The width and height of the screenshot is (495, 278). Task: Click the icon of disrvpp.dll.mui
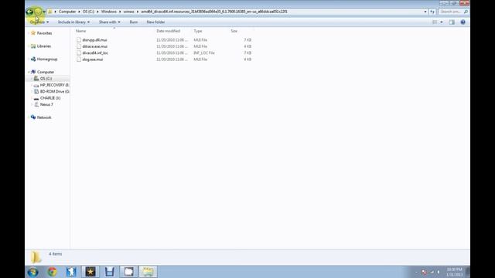pos(79,40)
